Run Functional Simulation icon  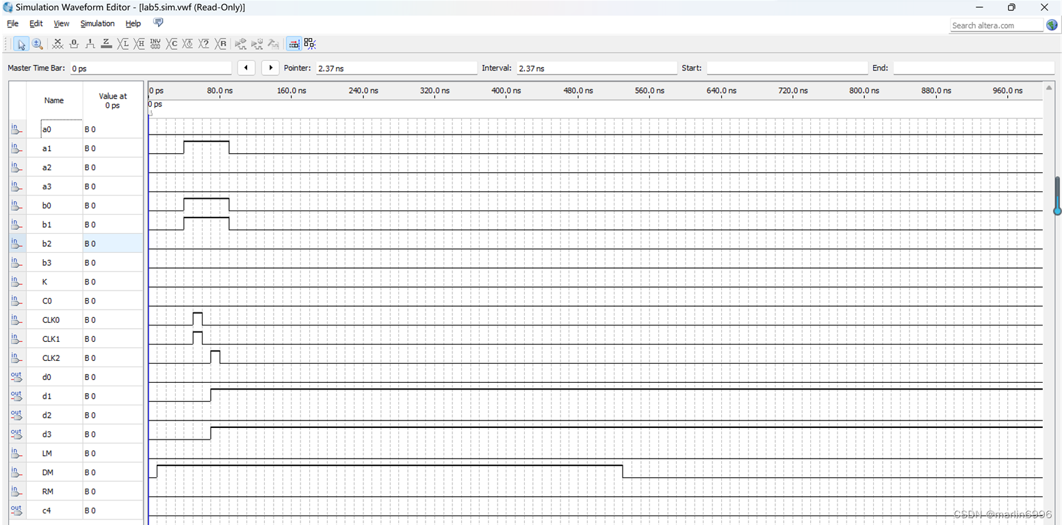point(241,44)
